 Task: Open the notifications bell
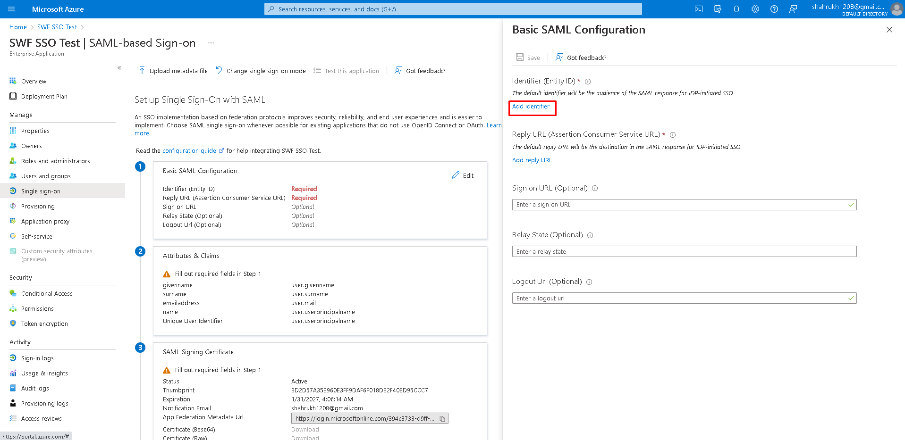click(x=736, y=9)
